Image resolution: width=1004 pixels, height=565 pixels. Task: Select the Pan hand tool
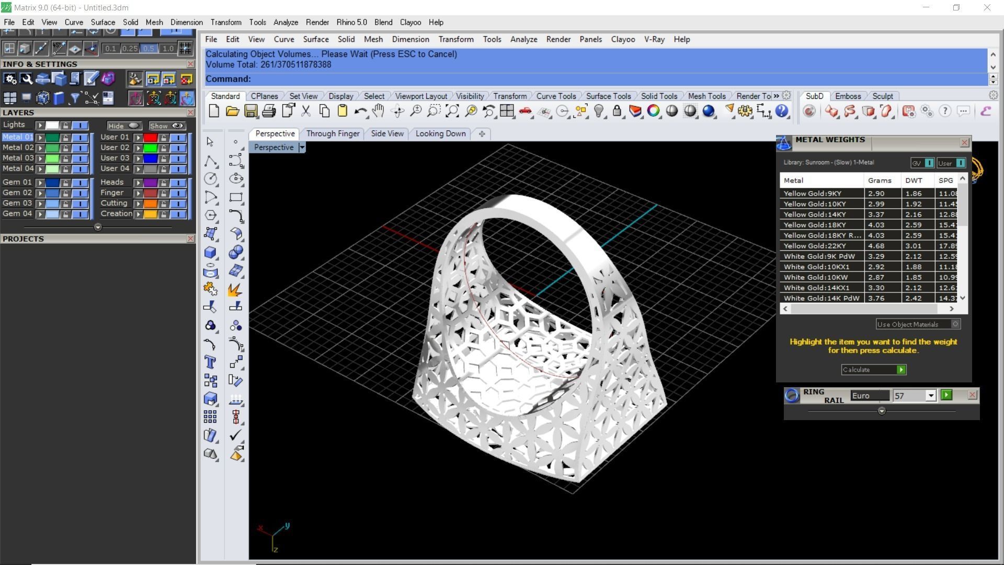coord(378,111)
